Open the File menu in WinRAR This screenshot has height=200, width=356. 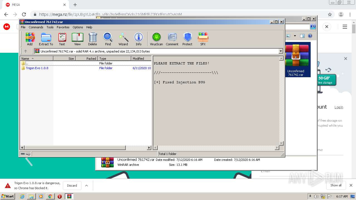click(23, 27)
